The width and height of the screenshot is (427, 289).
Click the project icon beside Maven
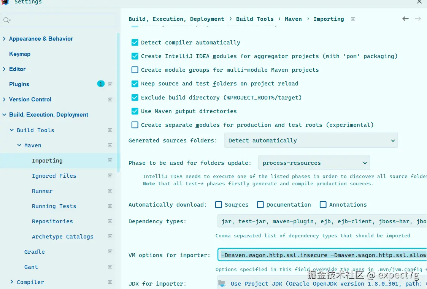pos(110,145)
